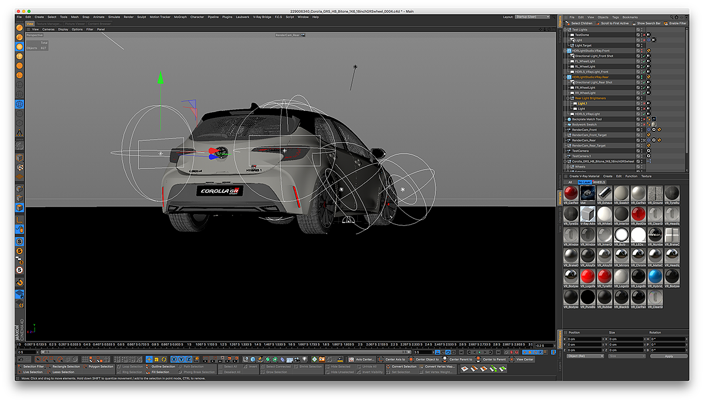The width and height of the screenshot is (704, 402).
Task: Click the View Center icon
Action: coord(513,359)
